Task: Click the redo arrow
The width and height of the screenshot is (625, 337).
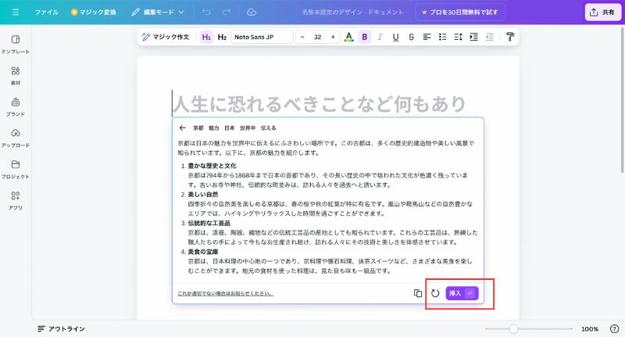Action: [x=227, y=12]
